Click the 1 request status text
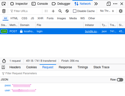 click(15, 61)
